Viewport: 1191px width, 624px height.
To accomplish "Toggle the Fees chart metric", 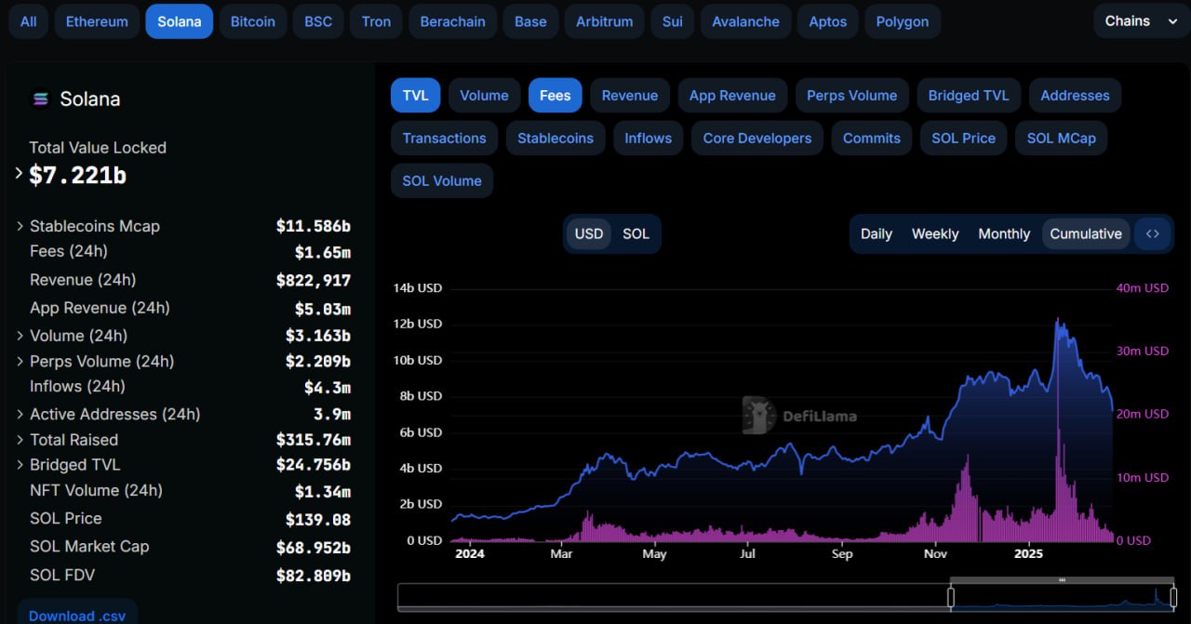I will point(555,96).
